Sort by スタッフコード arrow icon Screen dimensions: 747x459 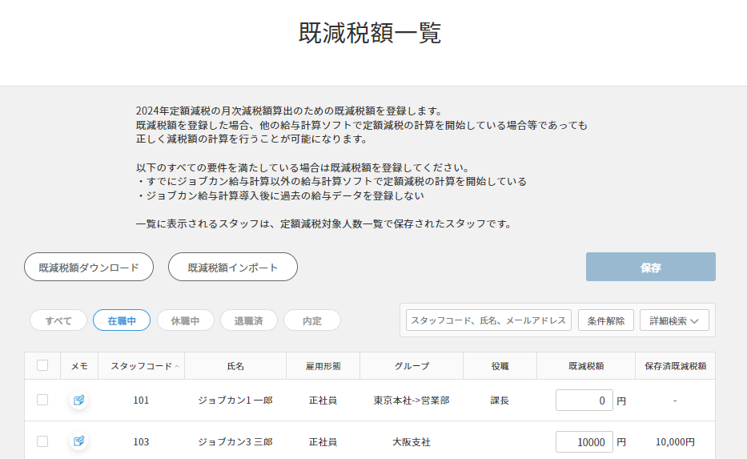177,367
